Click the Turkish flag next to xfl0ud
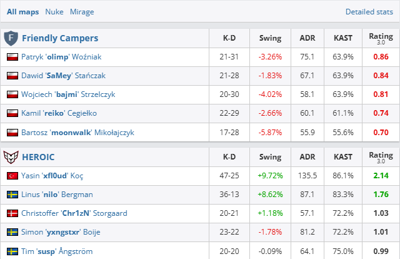Viewport: 400px width, 259px height. 12,176
